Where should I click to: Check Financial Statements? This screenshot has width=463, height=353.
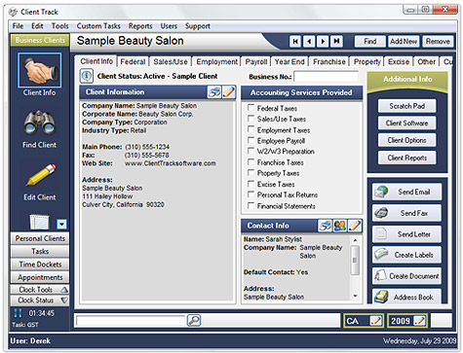tap(251, 205)
